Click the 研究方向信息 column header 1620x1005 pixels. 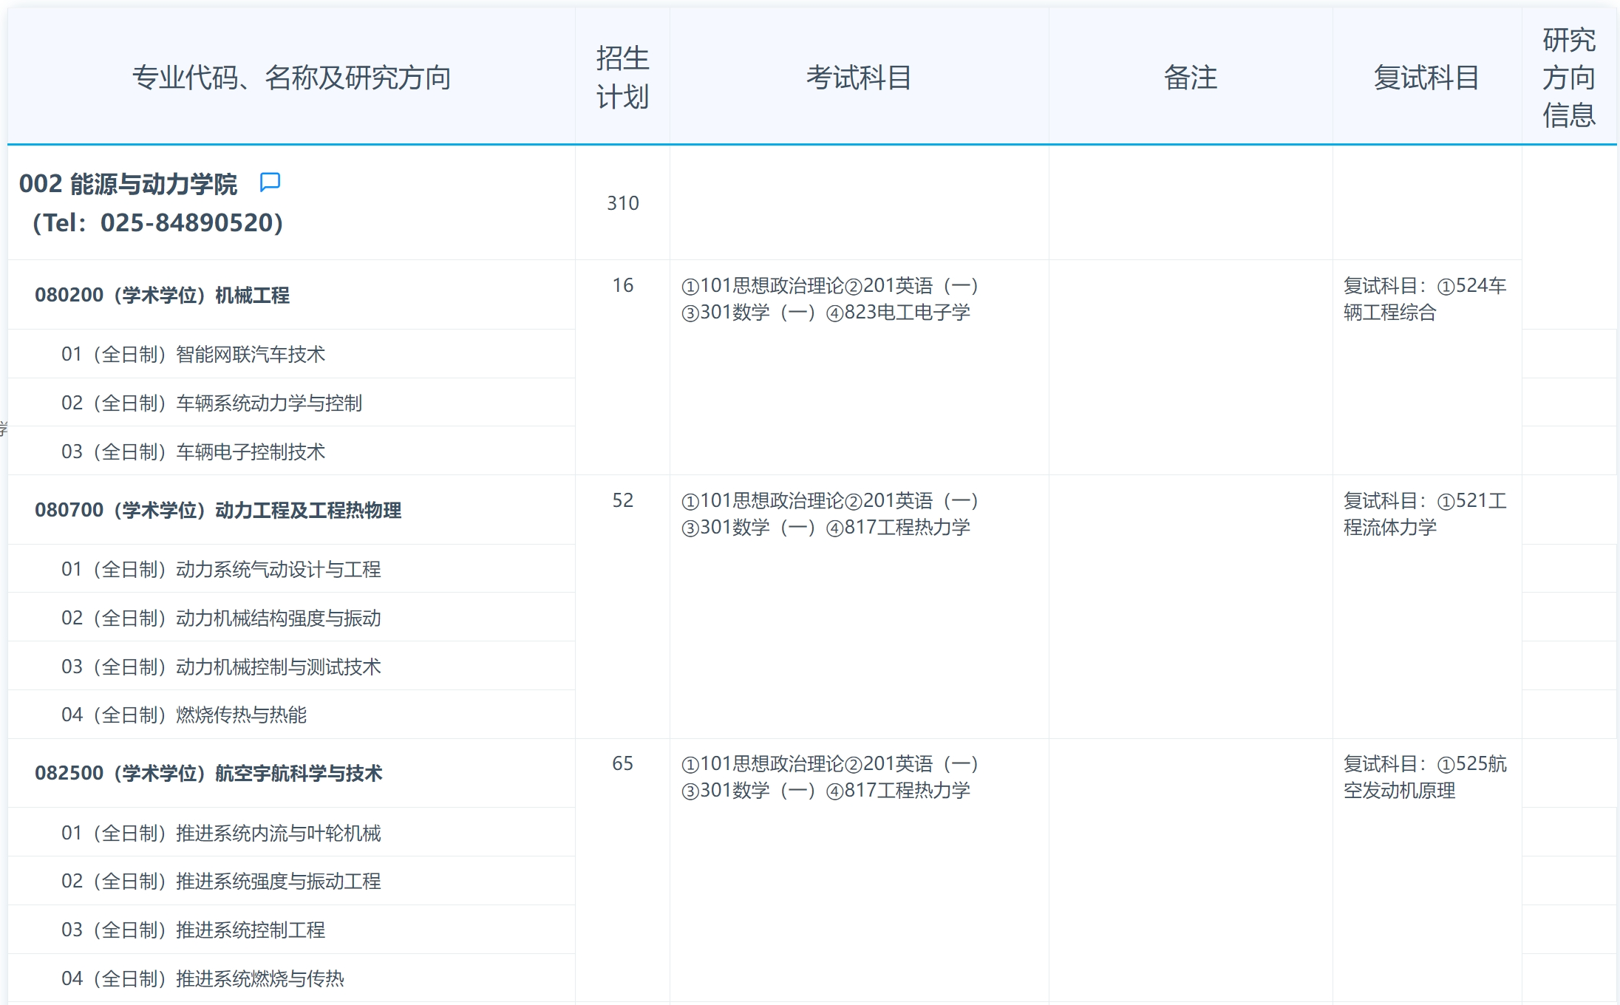(1568, 77)
